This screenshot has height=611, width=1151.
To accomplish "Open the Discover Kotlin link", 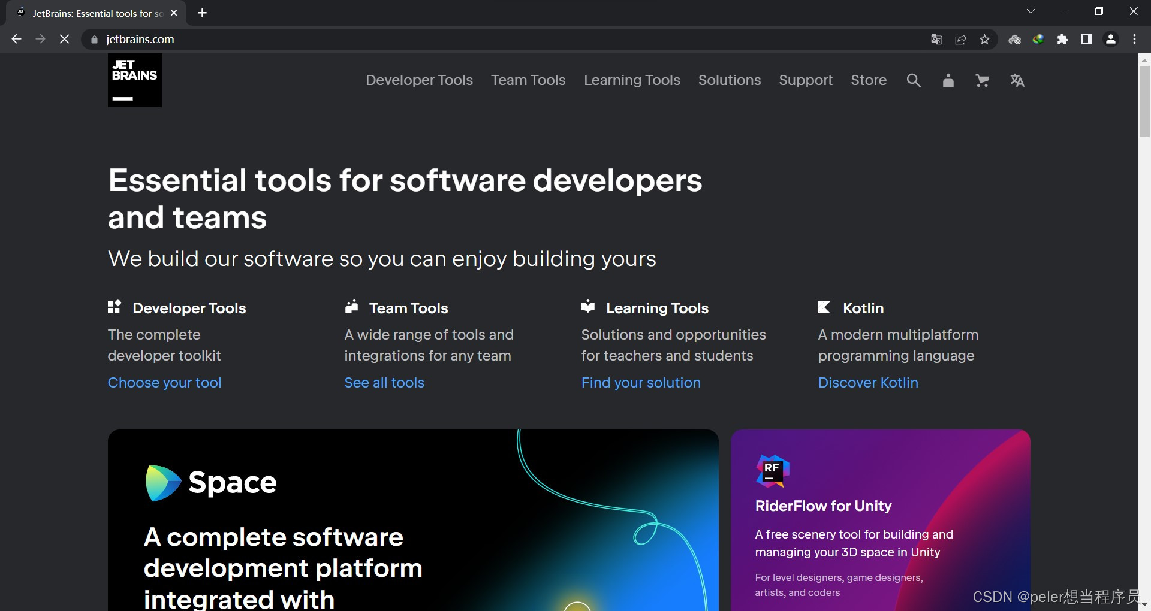I will [868, 383].
